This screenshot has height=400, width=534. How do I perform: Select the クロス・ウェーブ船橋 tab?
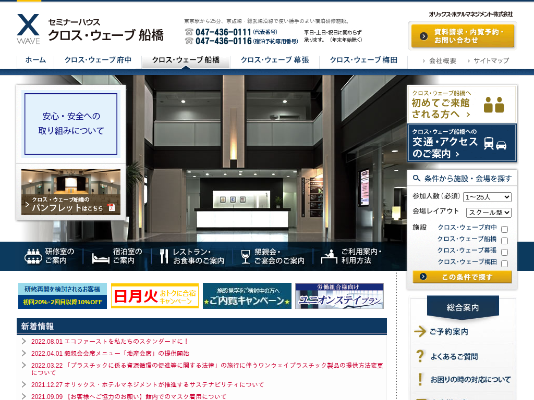tap(186, 60)
